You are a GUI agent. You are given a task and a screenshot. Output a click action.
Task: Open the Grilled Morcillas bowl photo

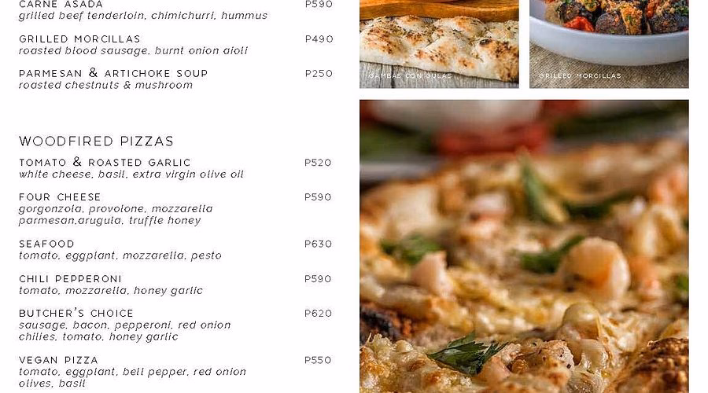point(609,44)
